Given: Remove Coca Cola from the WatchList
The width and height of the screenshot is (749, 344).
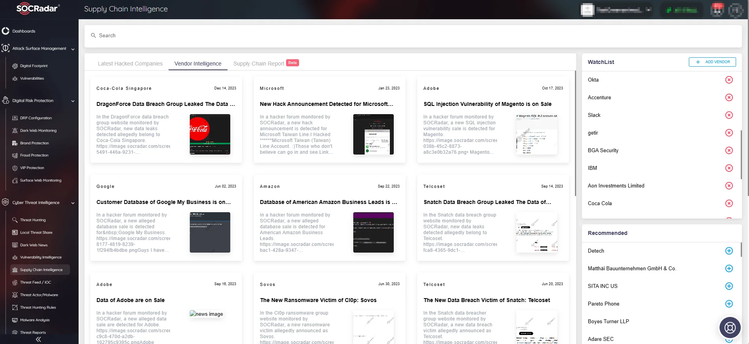Looking at the screenshot, I should pos(729,204).
